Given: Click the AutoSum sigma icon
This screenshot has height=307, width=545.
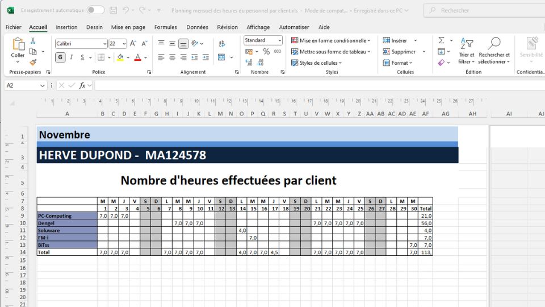Looking at the screenshot, I should [441, 40].
